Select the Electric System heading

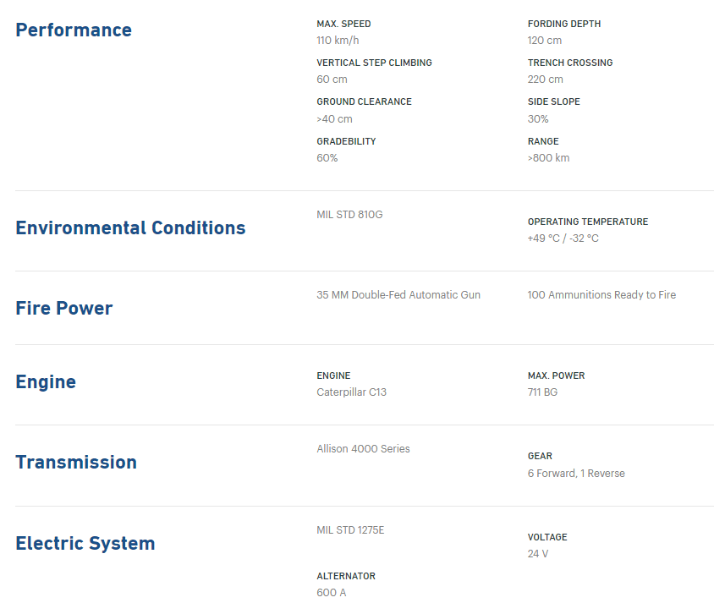pos(85,544)
